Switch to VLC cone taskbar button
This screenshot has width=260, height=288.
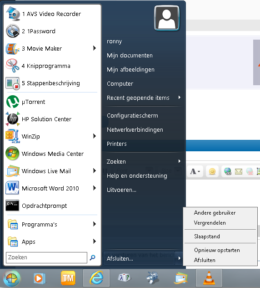click(209, 278)
